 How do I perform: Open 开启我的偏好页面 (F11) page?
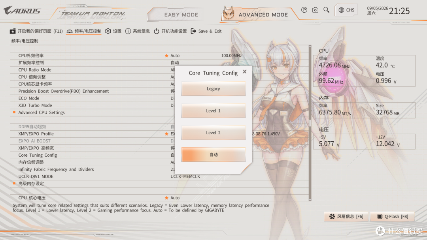(36, 31)
